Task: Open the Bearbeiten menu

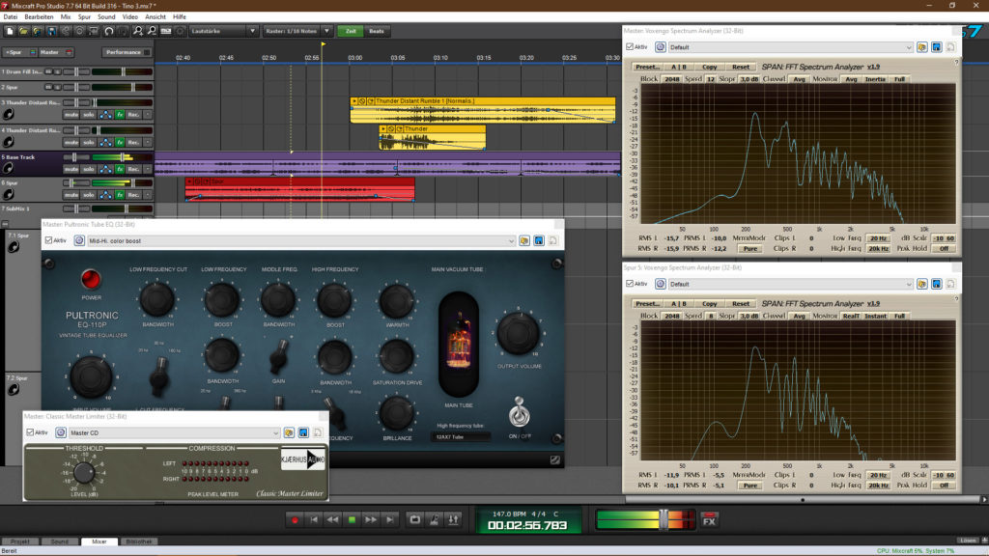Action: pyautogui.click(x=39, y=17)
